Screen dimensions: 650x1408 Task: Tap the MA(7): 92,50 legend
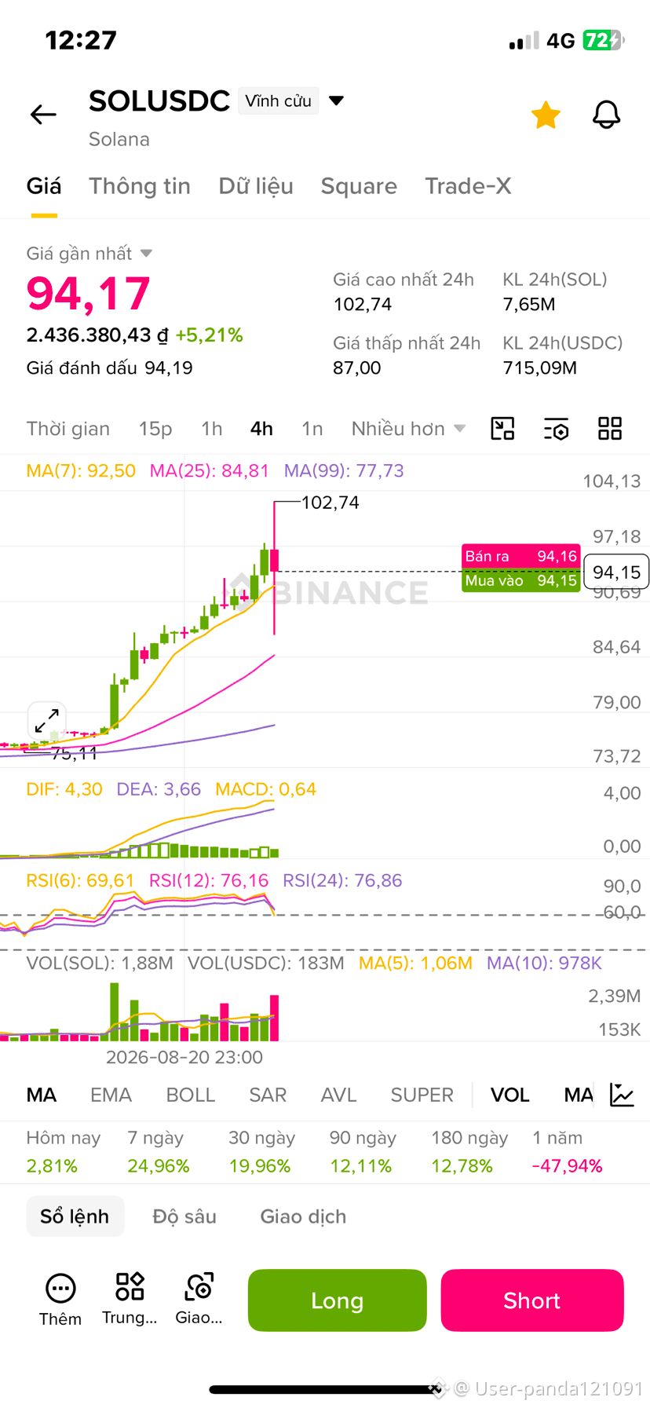point(81,470)
